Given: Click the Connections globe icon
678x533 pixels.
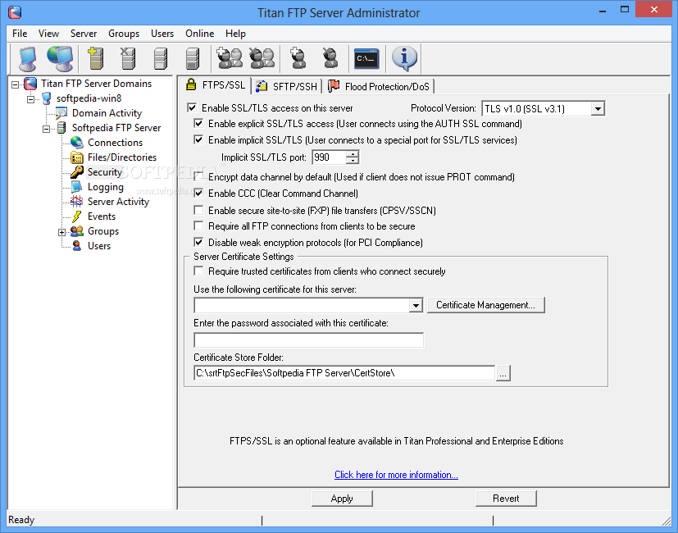Looking at the screenshot, I should point(76,143).
